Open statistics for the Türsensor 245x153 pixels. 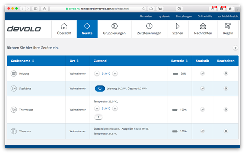[202, 131]
